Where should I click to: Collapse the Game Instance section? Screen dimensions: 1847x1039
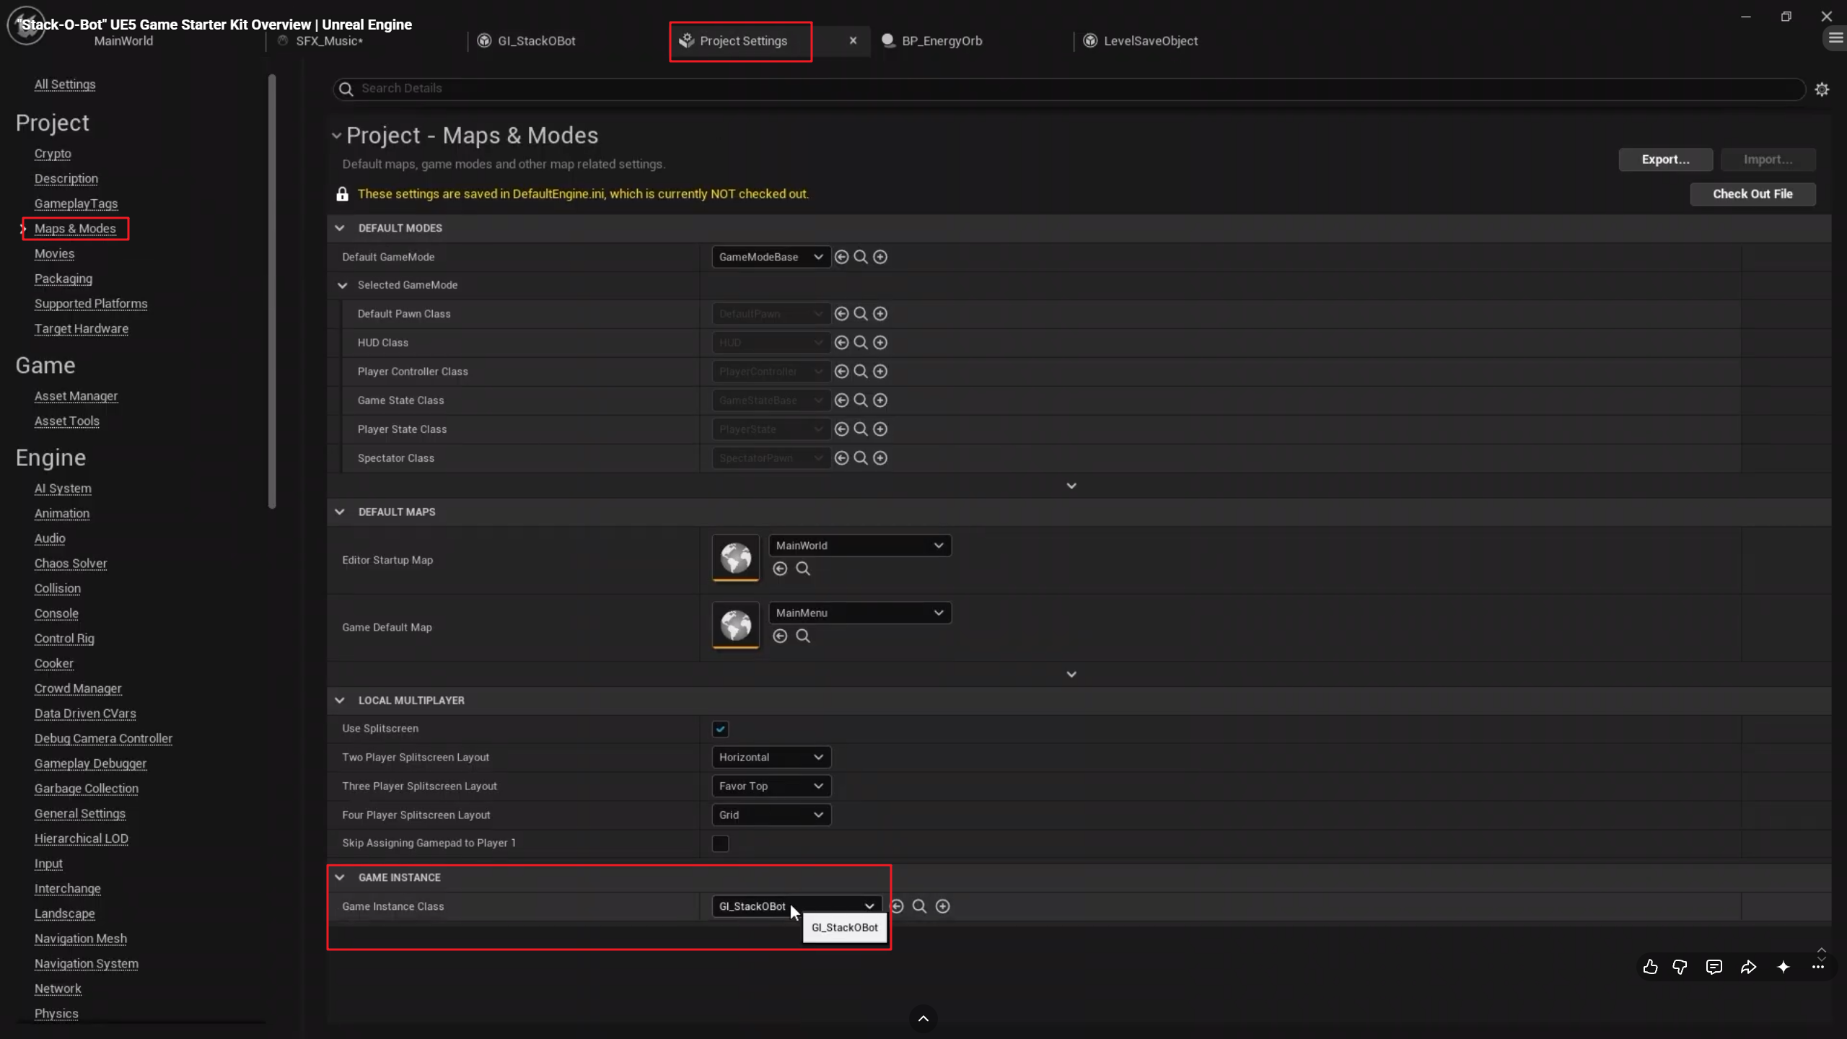(340, 877)
